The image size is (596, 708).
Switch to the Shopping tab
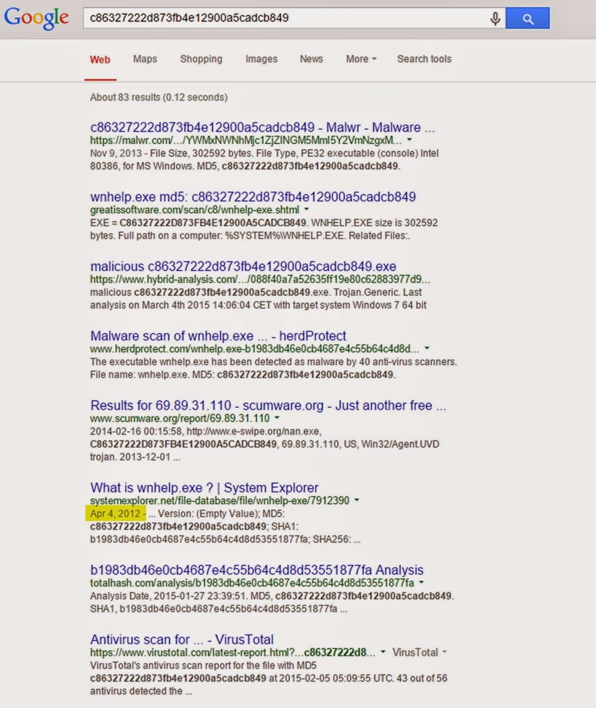coord(201,59)
